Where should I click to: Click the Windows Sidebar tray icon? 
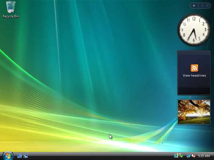coord(176,156)
